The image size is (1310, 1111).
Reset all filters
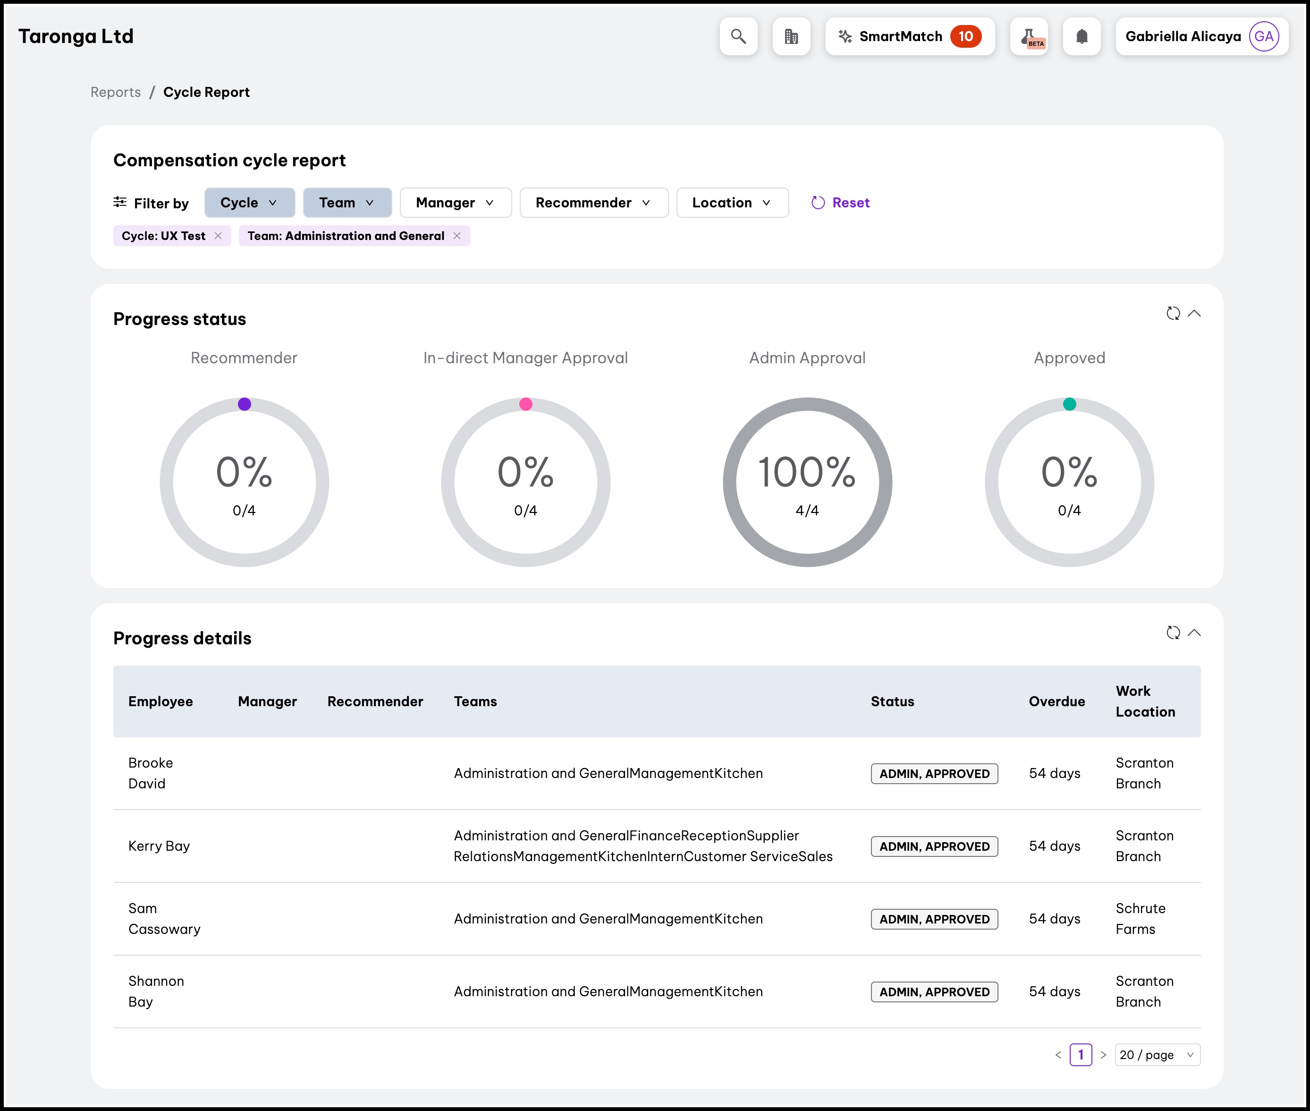click(x=840, y=203)
